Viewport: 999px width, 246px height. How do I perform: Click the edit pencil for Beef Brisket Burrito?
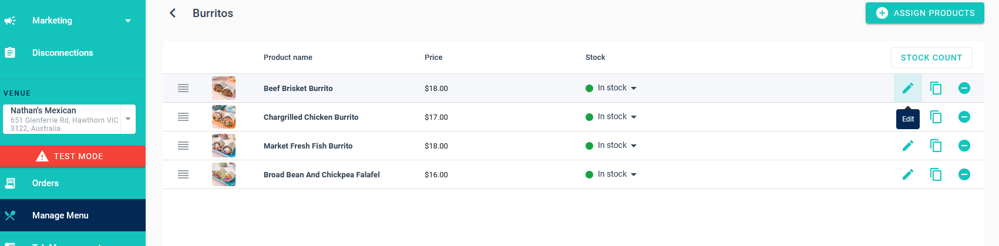click(x=907, y=88)
